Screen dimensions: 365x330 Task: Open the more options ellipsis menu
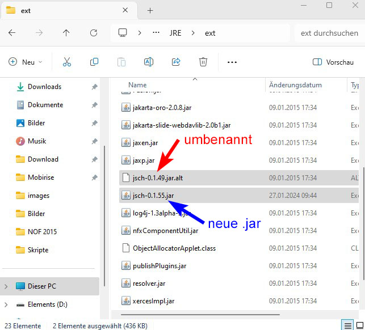232,62
